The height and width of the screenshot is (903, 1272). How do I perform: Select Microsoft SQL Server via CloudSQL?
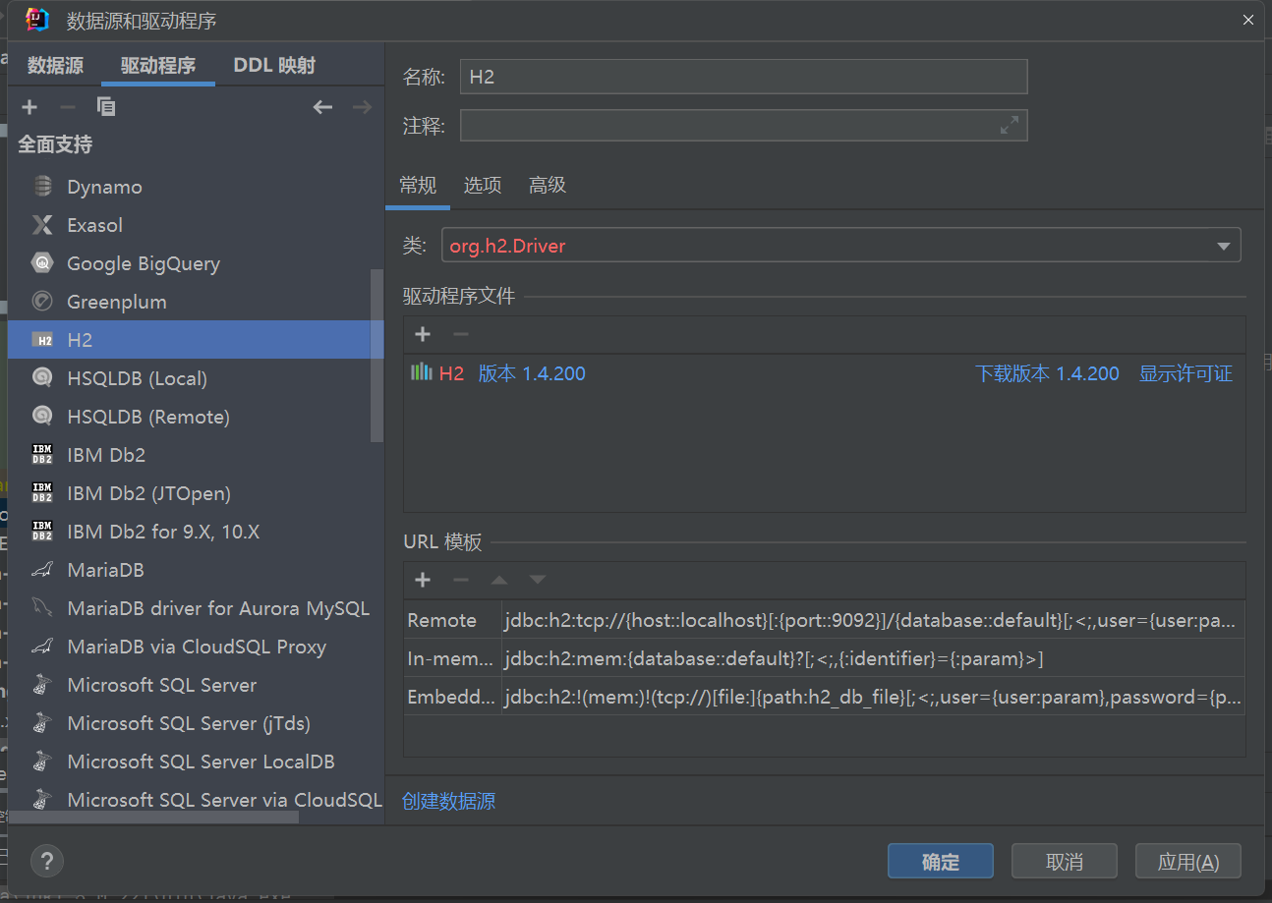click(x=224, y=800)
